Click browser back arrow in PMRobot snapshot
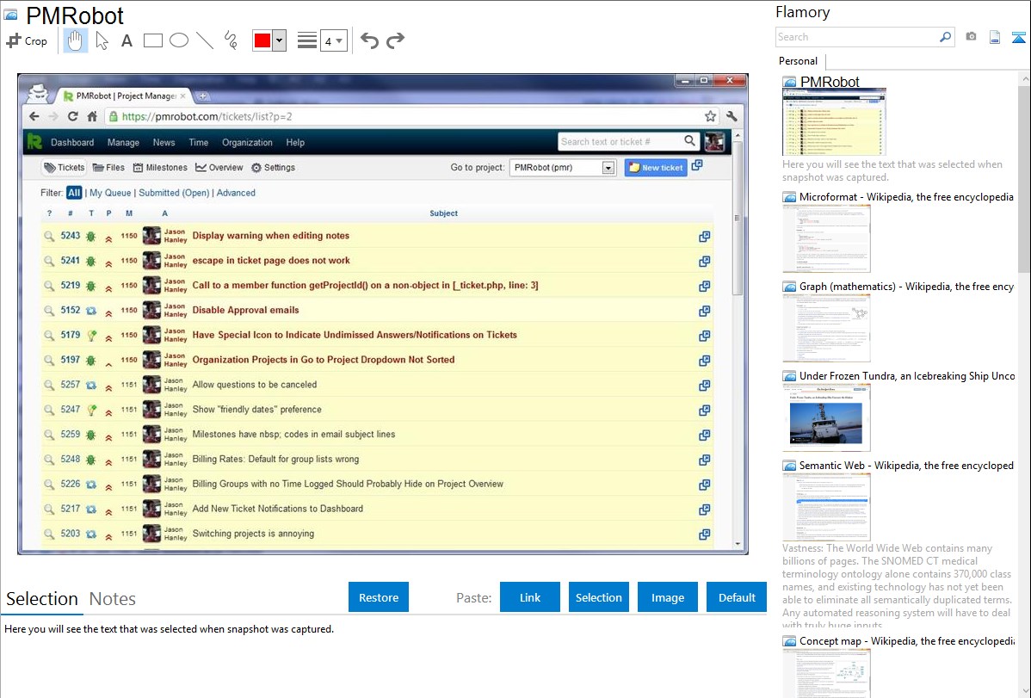Image resolution: width=1031 pixels, height=698 pixels. (34, 116)
